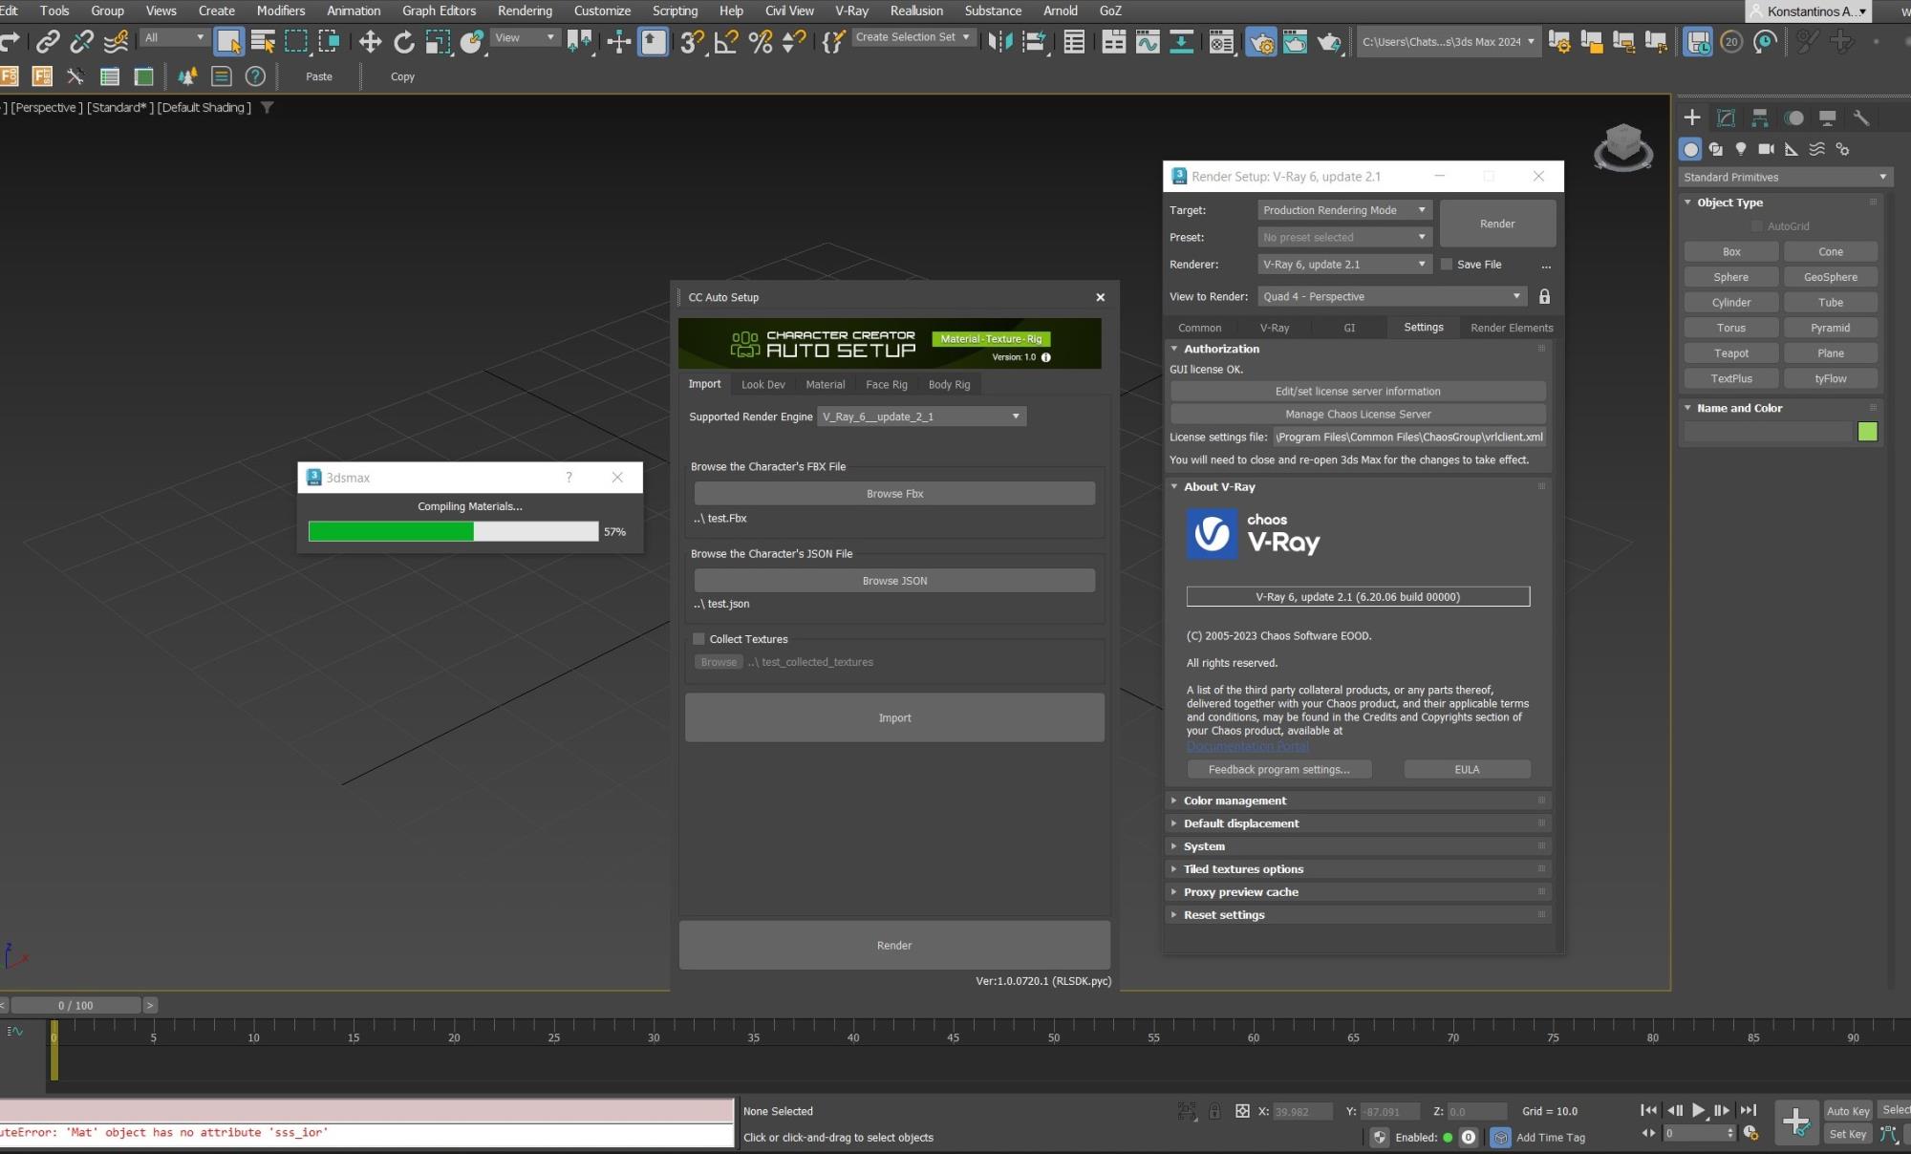Go to the start frame
The height and width of the screenshot is (1154, 1911).
coord(1648,1110)
